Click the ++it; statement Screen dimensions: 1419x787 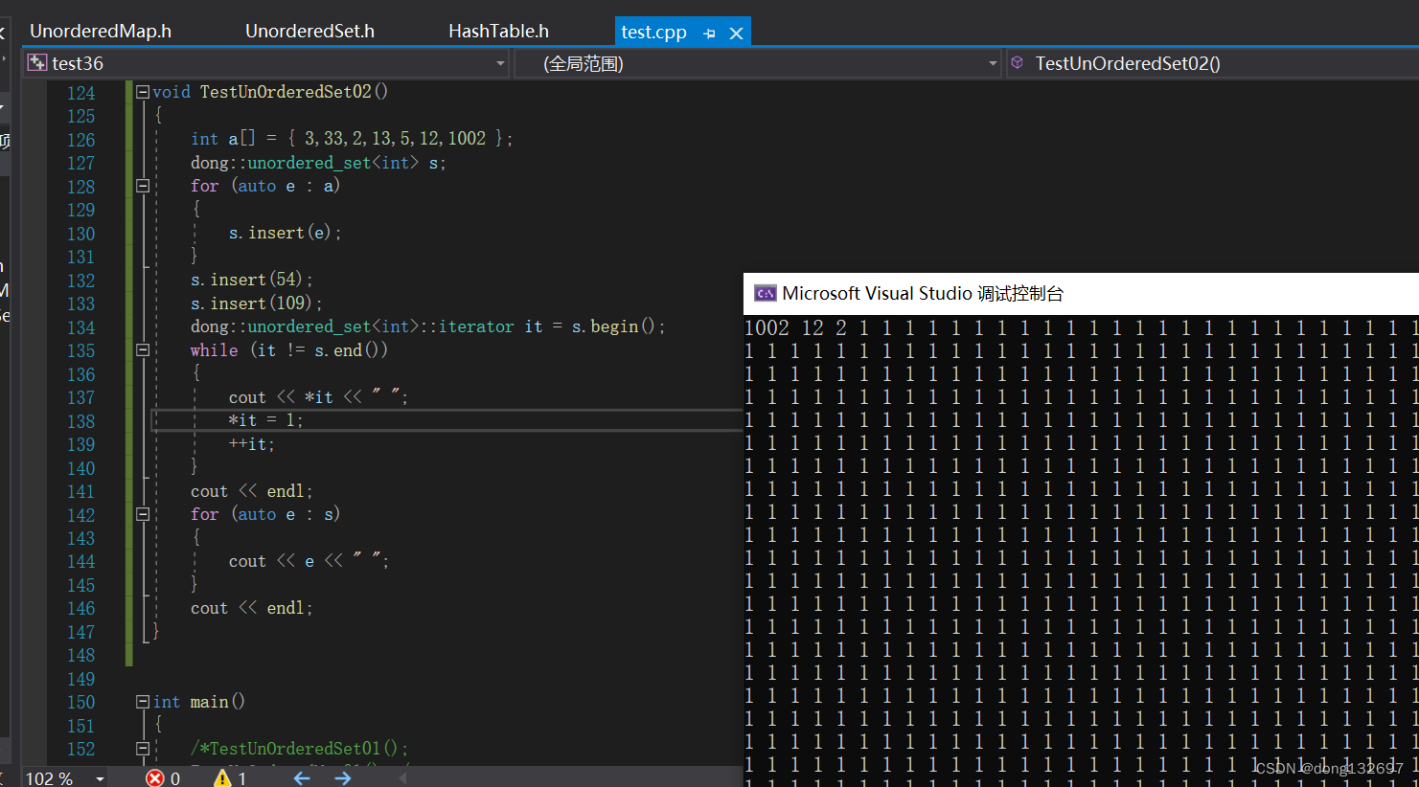(251, 444)
